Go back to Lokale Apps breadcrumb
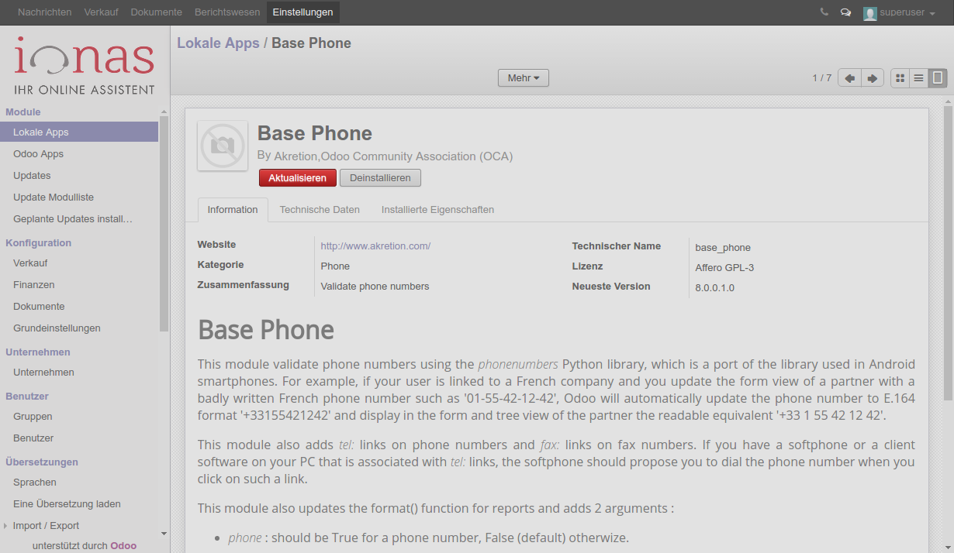Screen dimensions: 954x553 pyautogui.click(x=218, y=43)
